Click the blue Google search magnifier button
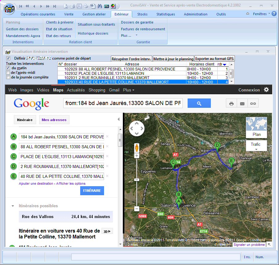 (199, 103)
